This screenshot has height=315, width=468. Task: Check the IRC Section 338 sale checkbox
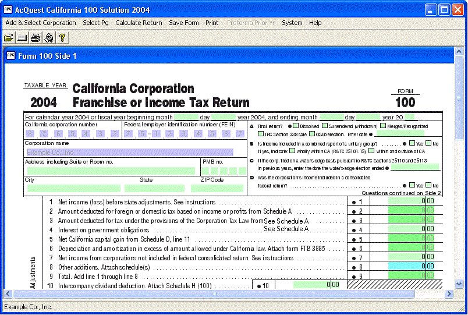(x=261, y=133)
